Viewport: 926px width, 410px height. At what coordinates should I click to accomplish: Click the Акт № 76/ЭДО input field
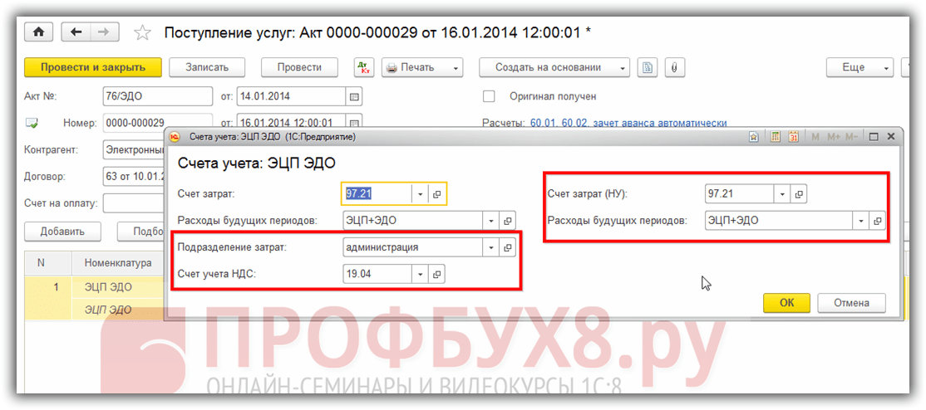(x=157, y=96)
